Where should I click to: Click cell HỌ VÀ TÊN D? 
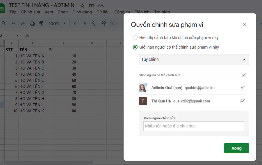point(33,74)
